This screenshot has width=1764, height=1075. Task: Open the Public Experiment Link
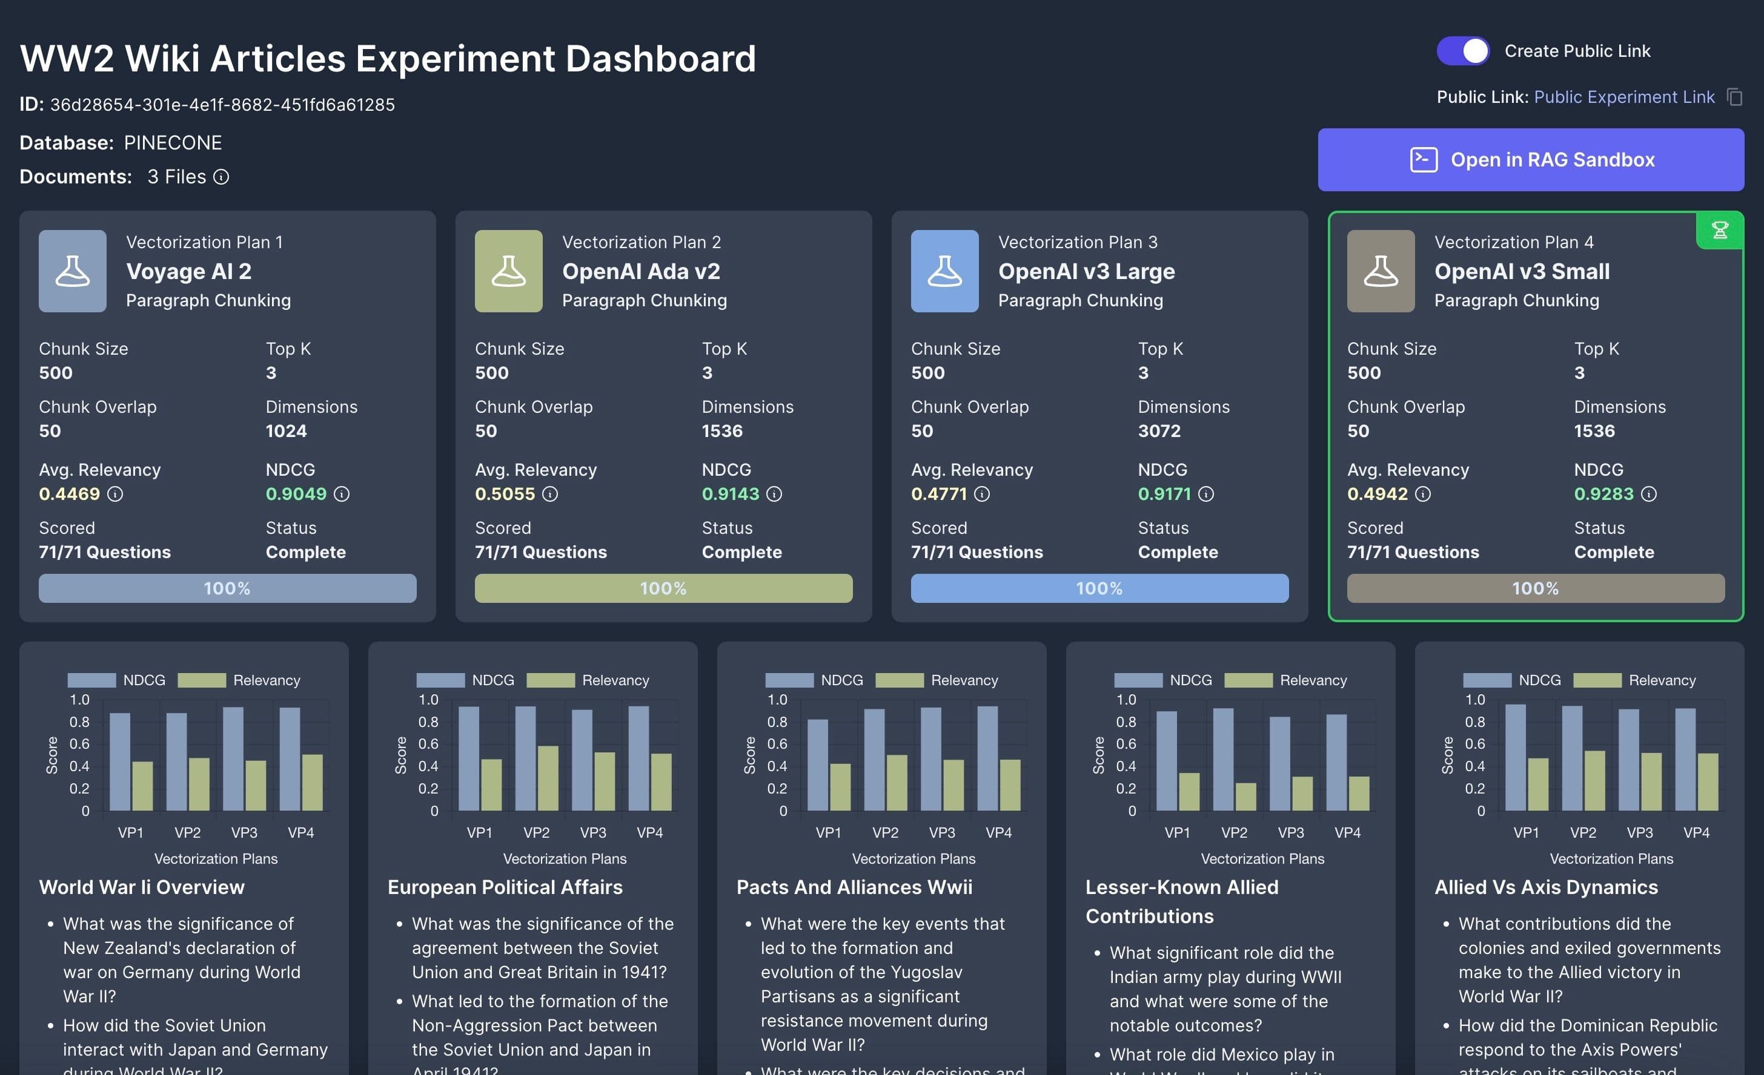1623,97
